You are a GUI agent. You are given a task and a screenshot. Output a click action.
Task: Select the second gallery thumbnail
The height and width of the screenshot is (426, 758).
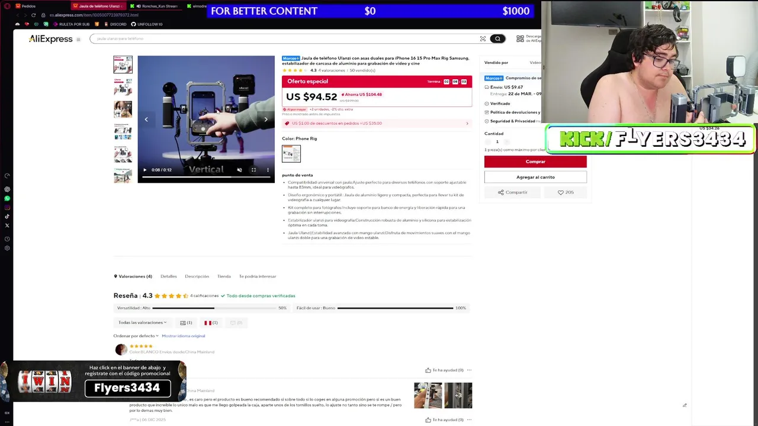pos(123,87)
